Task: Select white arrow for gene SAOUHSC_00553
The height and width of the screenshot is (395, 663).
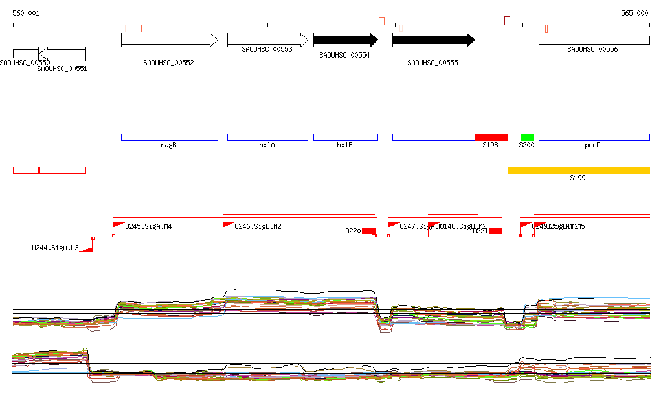Action: click(267, 40)
